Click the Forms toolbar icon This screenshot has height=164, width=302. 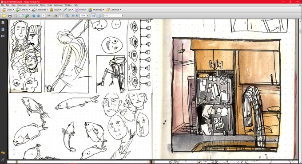(x=77, y=10)
